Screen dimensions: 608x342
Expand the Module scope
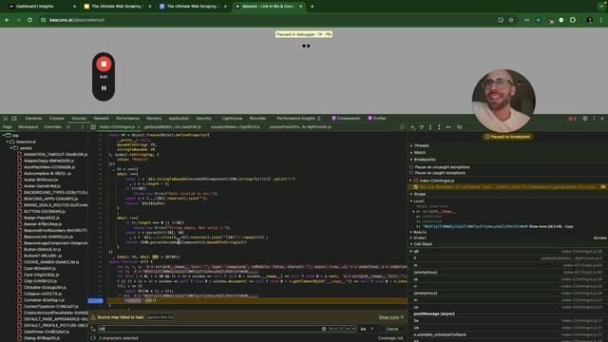coord(420,232)
